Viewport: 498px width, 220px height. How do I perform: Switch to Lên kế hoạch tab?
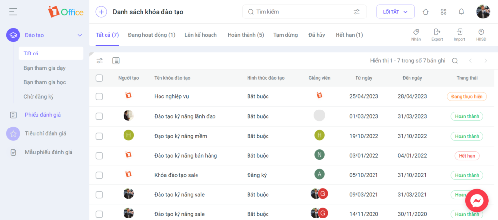pos(201,35)
